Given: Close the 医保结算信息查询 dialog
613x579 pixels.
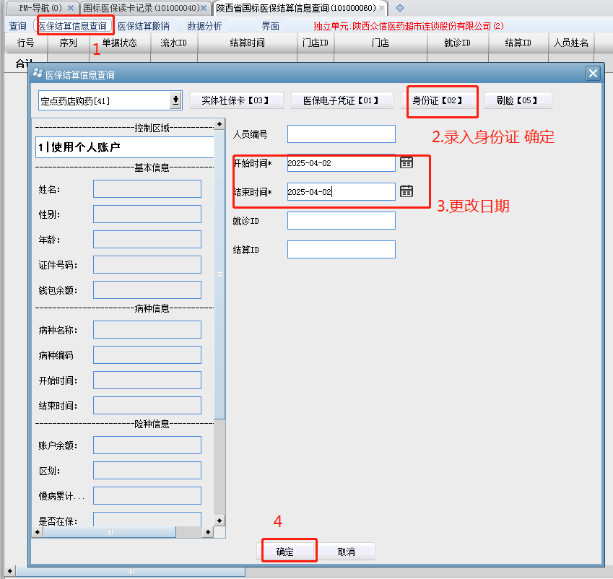Looking at the screenshot, I should click(x=593, y=74).
